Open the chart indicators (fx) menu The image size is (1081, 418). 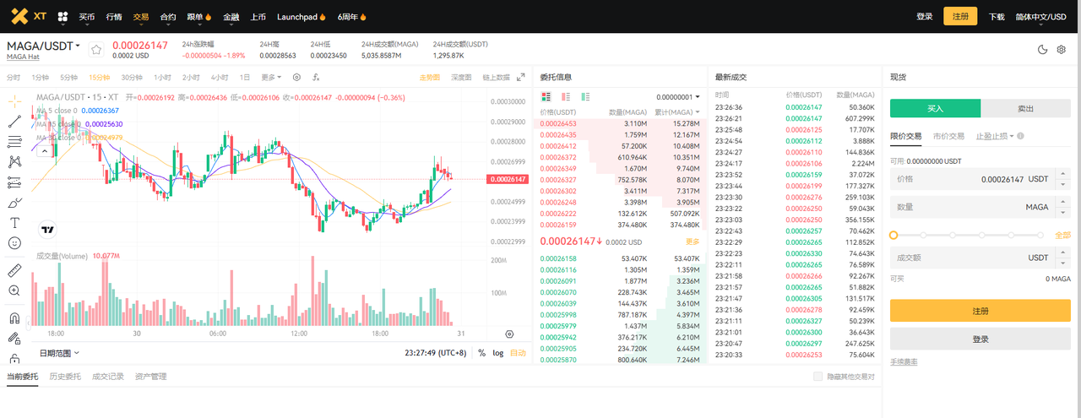click(316, 77)
